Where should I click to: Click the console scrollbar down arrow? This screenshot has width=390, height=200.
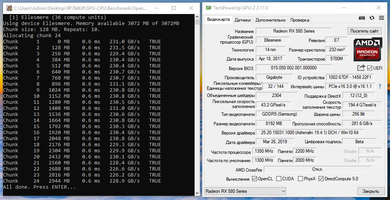click(197, 193)
